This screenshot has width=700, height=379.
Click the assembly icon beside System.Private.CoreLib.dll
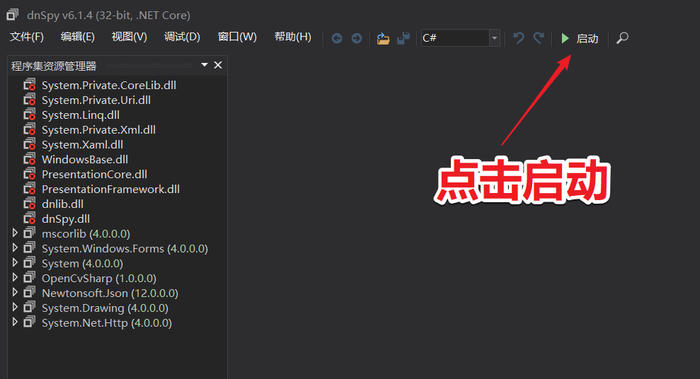30,85
